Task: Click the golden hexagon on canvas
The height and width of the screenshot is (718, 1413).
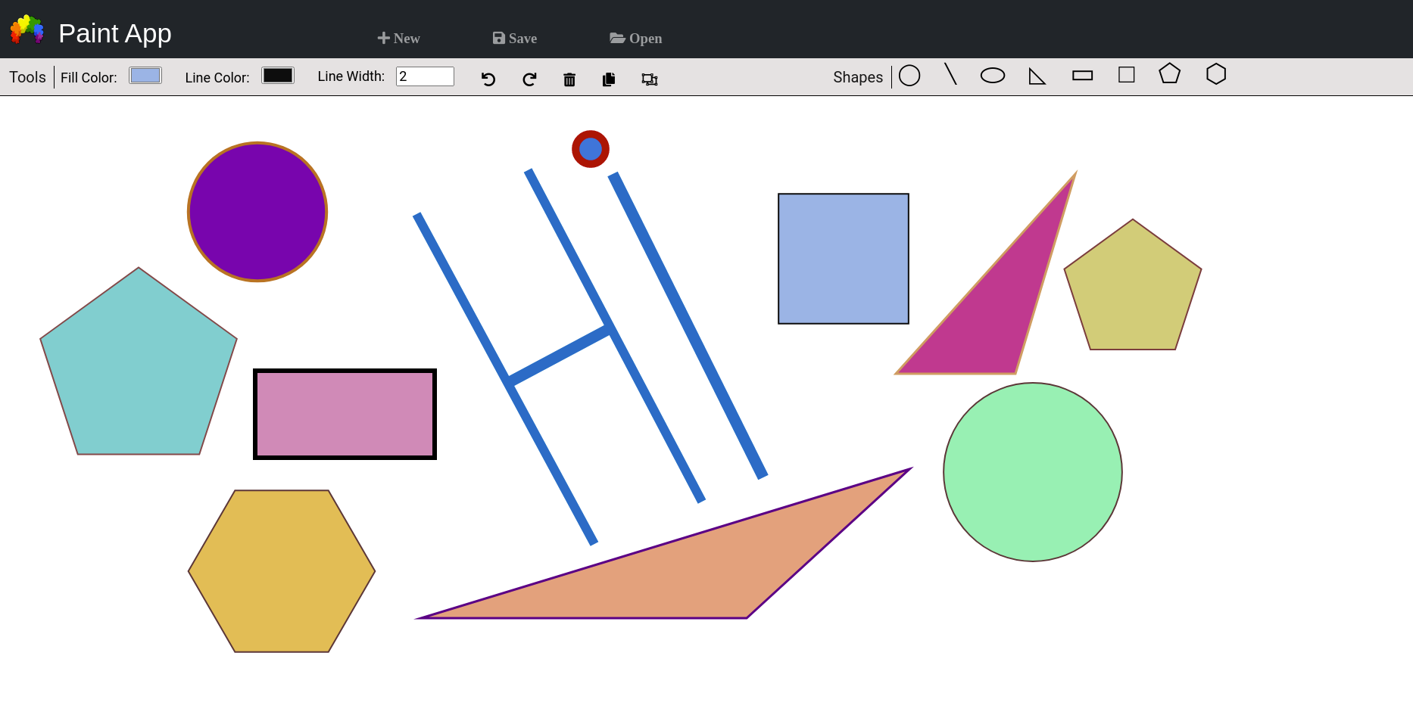Action: tap(282, 571)
